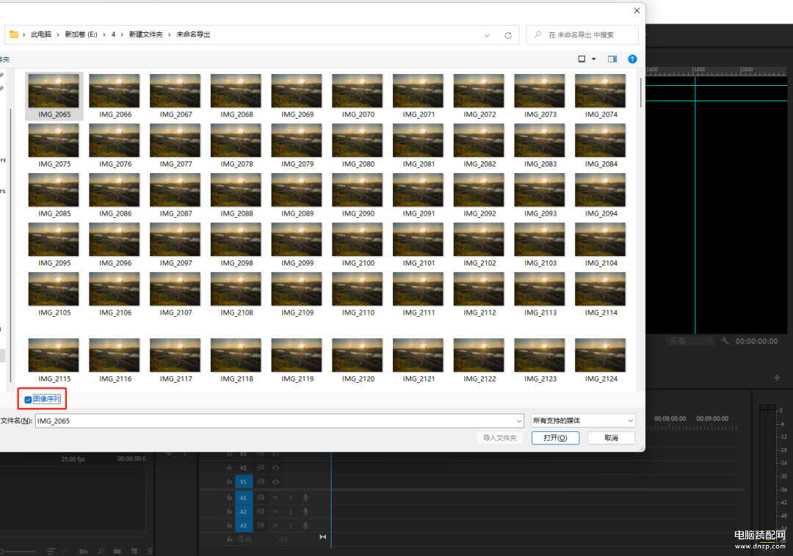Image resolution: width=793 pixels, height=556 pixels.
Task: Go to 新建文件夹 in the breadcrumb
Action: (145, 34)
